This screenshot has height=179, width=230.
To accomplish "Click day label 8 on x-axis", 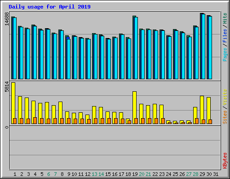I will 62,174.
